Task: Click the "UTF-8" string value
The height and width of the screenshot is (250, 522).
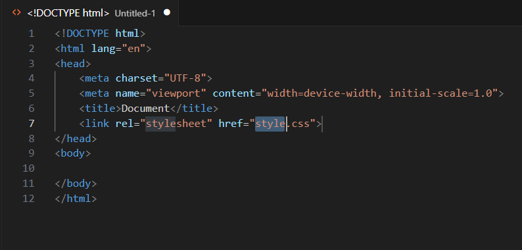Action: click(x=185, y=79)
